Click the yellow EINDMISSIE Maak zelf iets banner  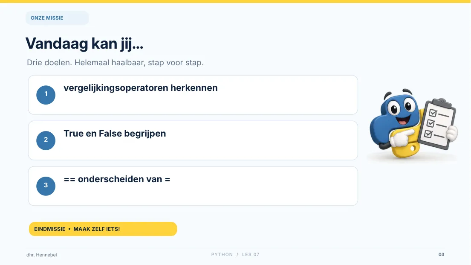(103, 229)
